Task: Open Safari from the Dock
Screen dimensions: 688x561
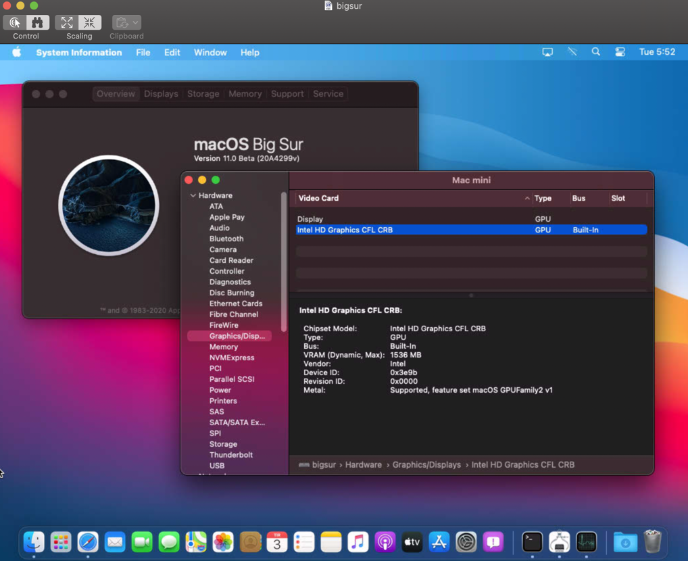Action: (88, 542)
